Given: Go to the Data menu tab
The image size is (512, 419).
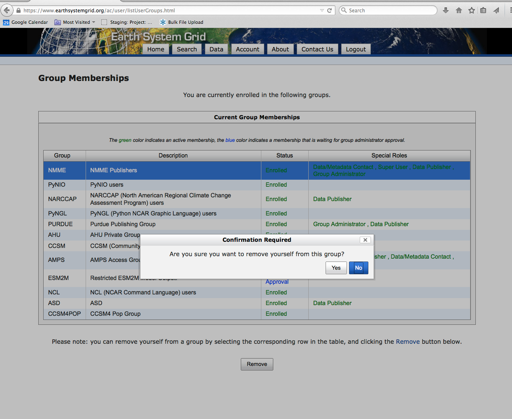Looking at the screenshot, I should coord(216,49).
